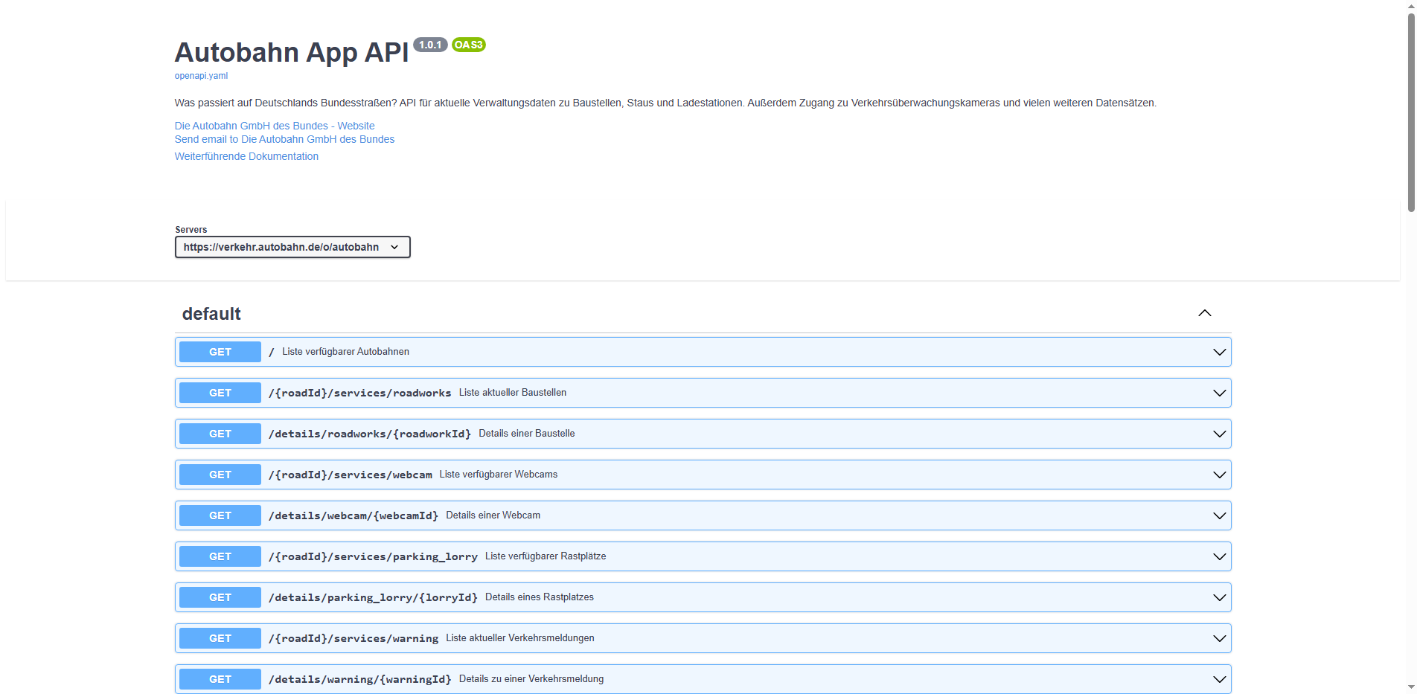Click the GET badge on the webcam list endpoint

219,474
